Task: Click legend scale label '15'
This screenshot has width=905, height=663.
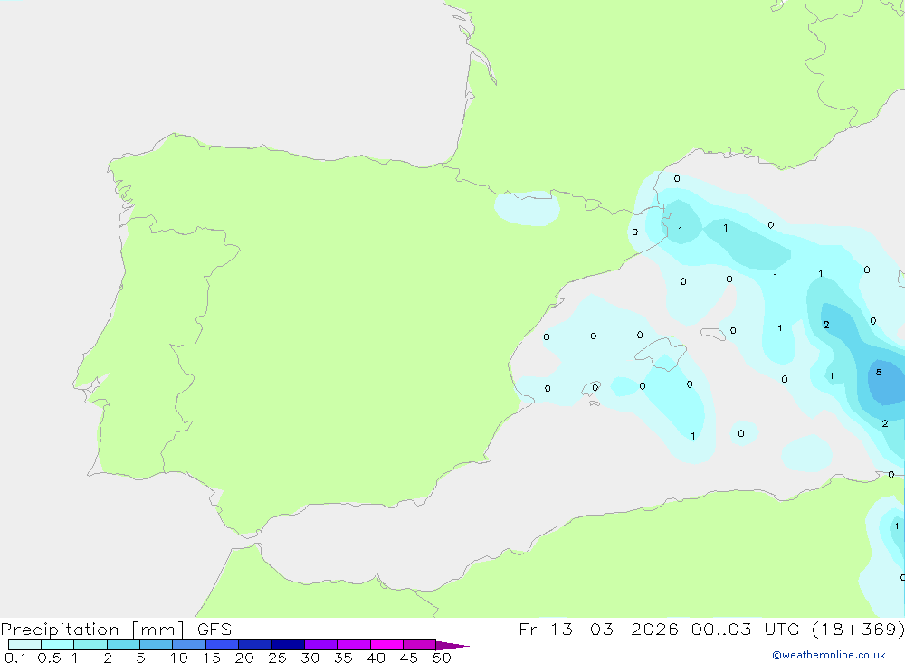Action: [x=211, y=658]
